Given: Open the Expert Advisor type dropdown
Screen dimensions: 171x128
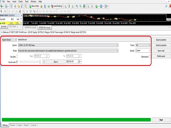Looking at the screenshot, I should point(9,40).
